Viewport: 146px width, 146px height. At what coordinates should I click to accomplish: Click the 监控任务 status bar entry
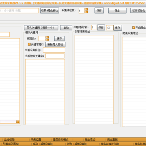point(9,140)
